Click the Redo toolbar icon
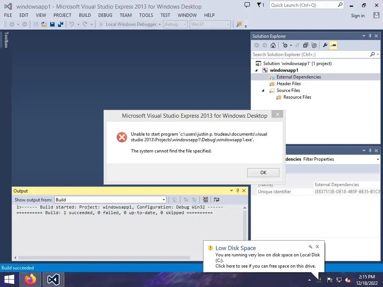This screenshot has height=287, width=383. coord(85,24)
